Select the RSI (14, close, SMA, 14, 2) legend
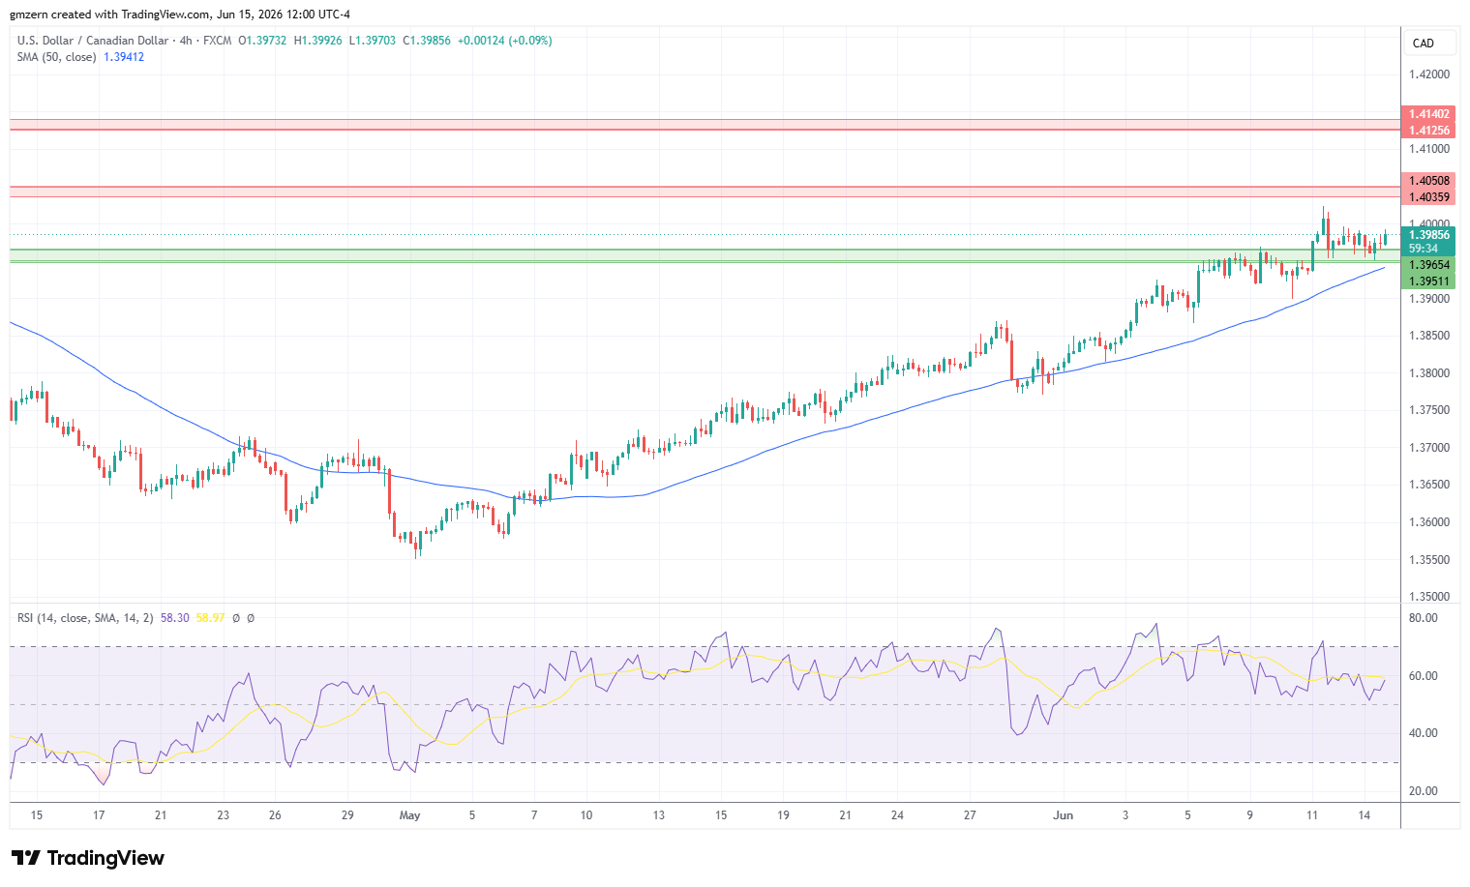The height and width of the screenshot is (887, 1470). [x=85, y=617]
